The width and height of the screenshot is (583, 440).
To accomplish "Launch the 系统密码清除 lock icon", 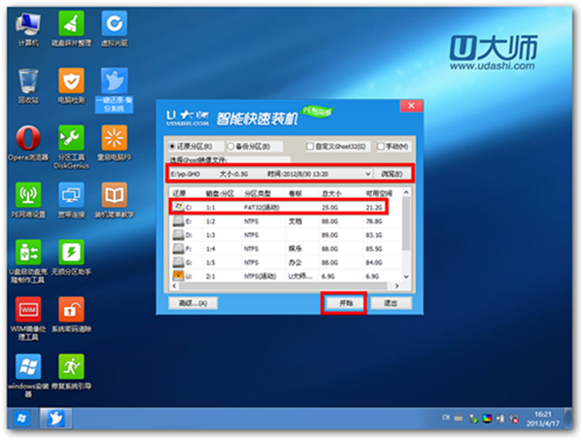I will tap(71, 310).
